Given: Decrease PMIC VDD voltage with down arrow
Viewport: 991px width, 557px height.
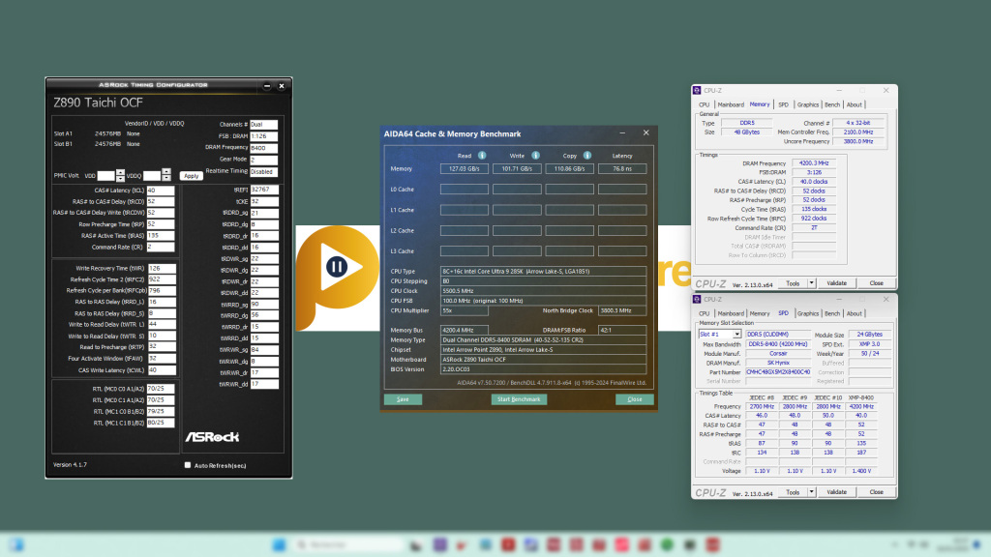Looking at the screenshot, I should click(x=120, y=179).
